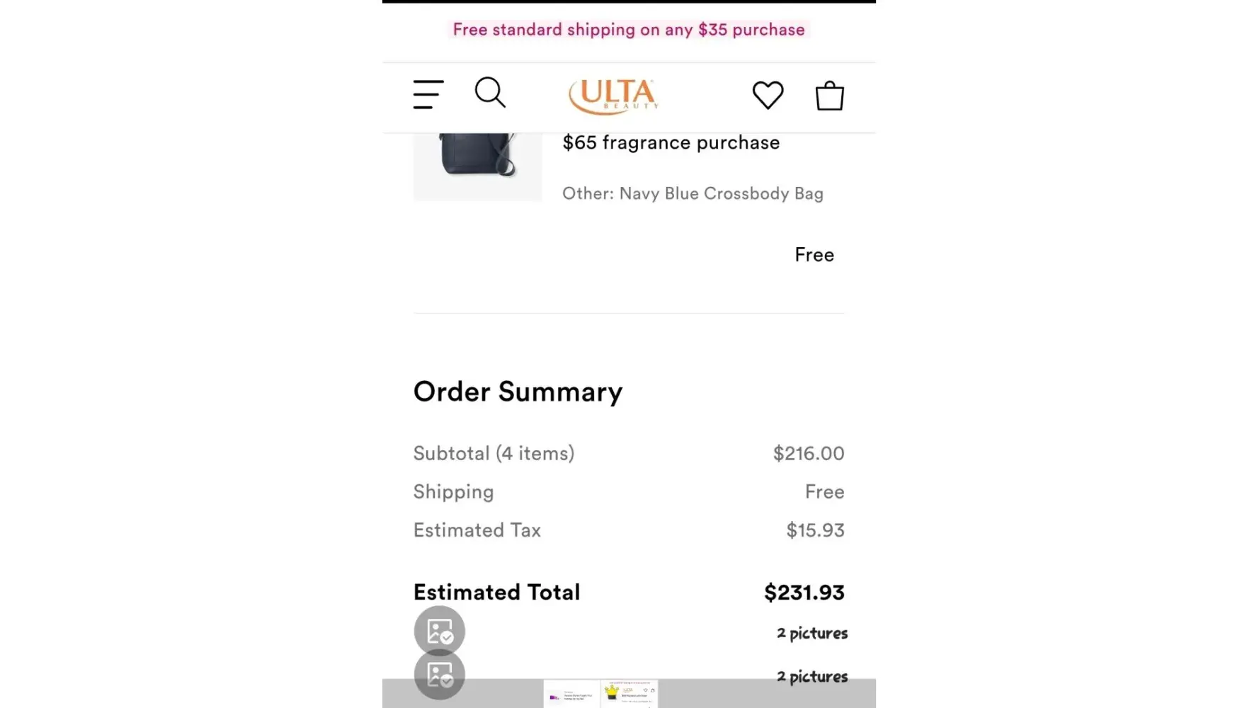
Task: Click the "Subtotal (4 items)" row label
Action: point(494,453)
